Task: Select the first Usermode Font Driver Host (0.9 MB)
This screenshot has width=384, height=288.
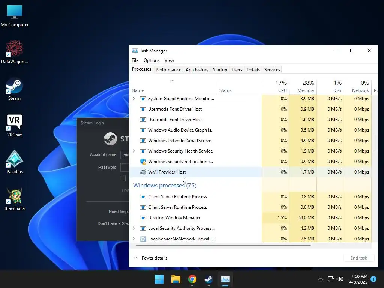Action: [x=195, y=109]
